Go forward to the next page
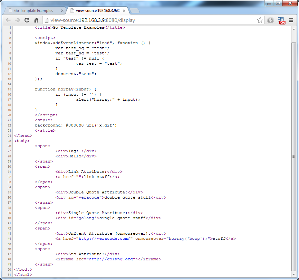This screenshot has width=299, height=280. click(17, 20)
